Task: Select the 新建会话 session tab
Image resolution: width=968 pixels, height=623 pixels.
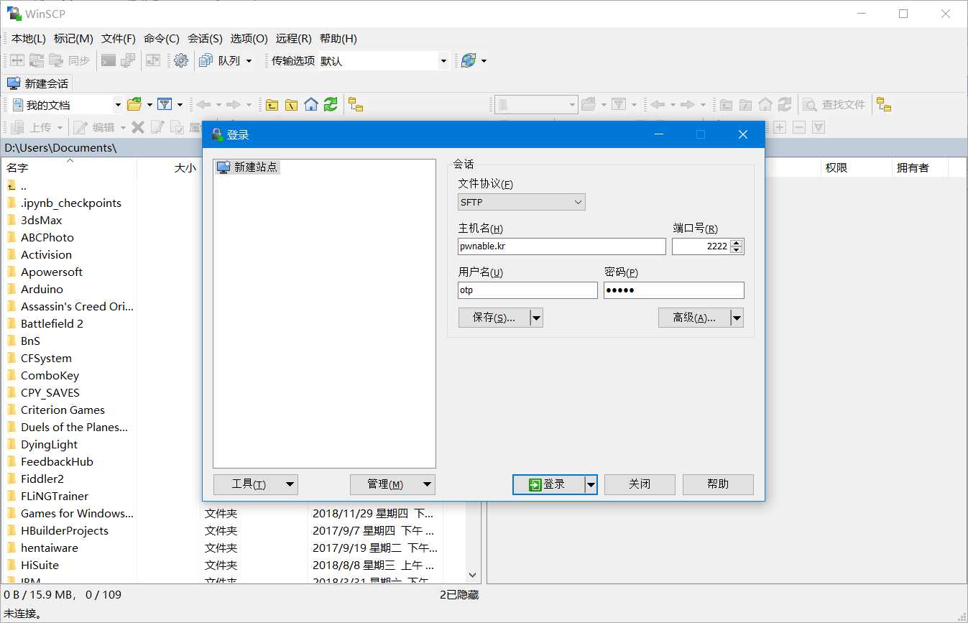Action: click(x=38, y=83)
